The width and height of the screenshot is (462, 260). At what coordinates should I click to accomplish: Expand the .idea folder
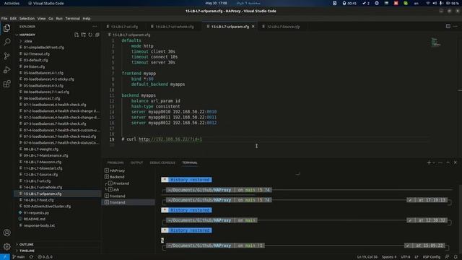pos(28,41)
